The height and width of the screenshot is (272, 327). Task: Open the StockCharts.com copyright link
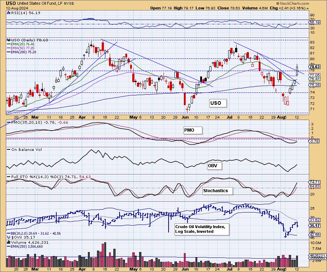point(292,3)
